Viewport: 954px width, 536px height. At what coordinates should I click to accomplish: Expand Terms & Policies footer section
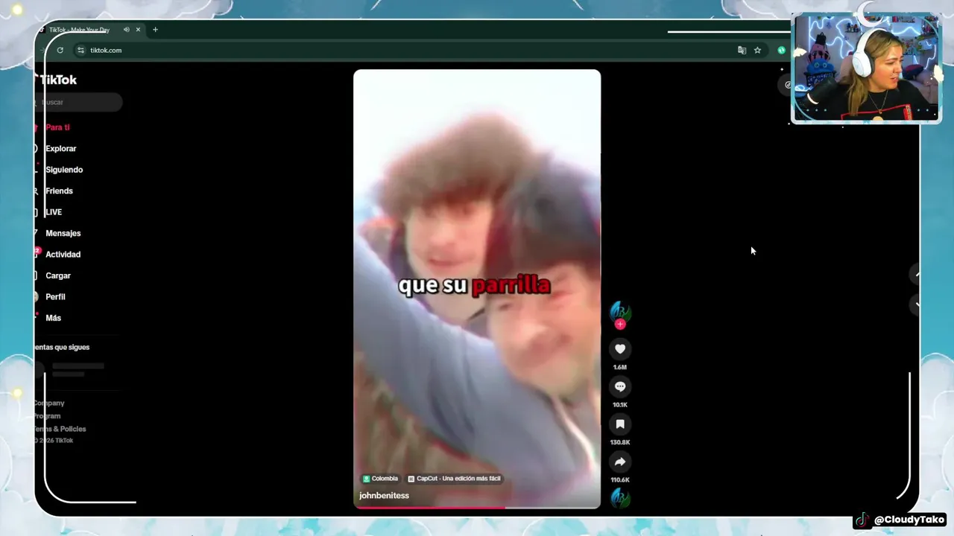[x=60, y=429]
